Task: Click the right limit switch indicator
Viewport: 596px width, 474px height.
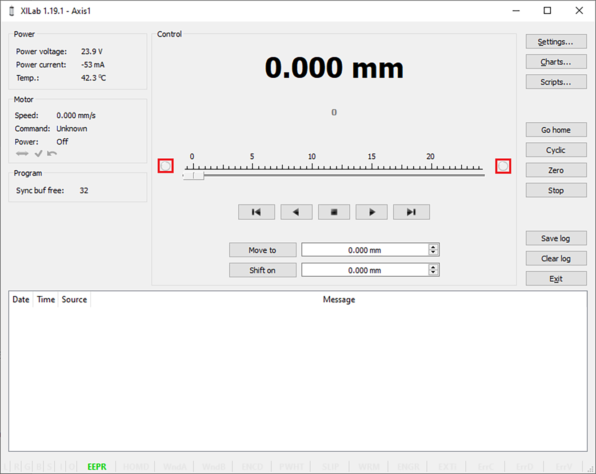Action: (503, 166)
